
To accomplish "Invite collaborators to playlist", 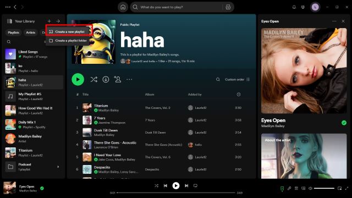I will point(117,79).
